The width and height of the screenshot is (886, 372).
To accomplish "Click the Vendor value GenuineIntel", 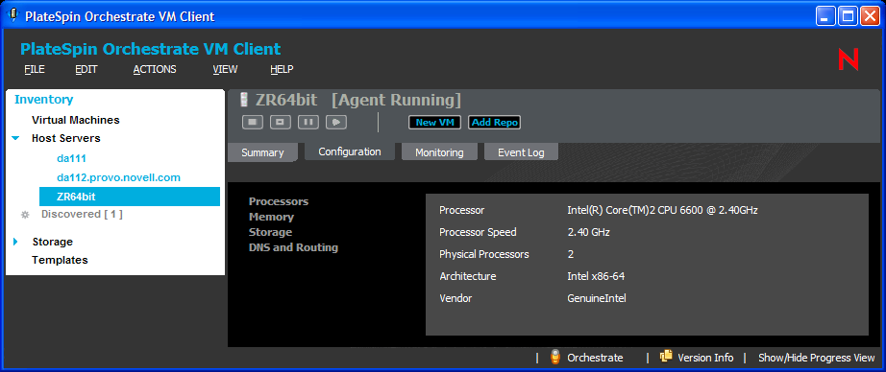I will (x=597, y=298).
